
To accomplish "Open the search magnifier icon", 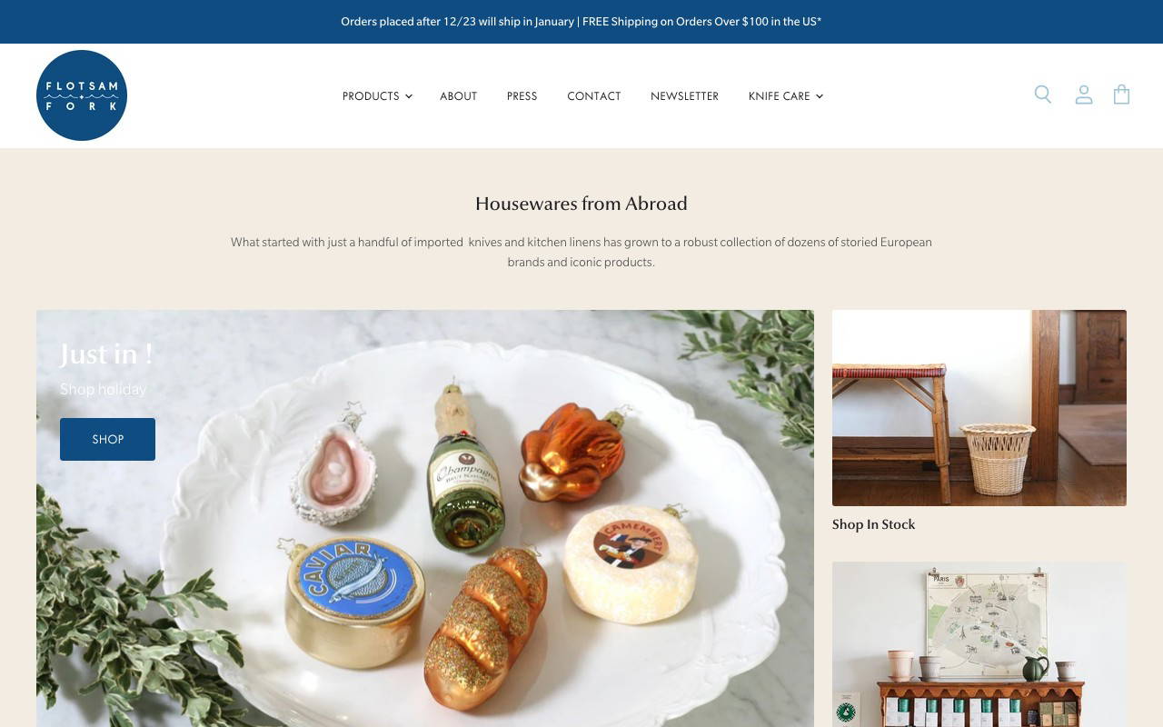I will click(x=1043, y=95).
